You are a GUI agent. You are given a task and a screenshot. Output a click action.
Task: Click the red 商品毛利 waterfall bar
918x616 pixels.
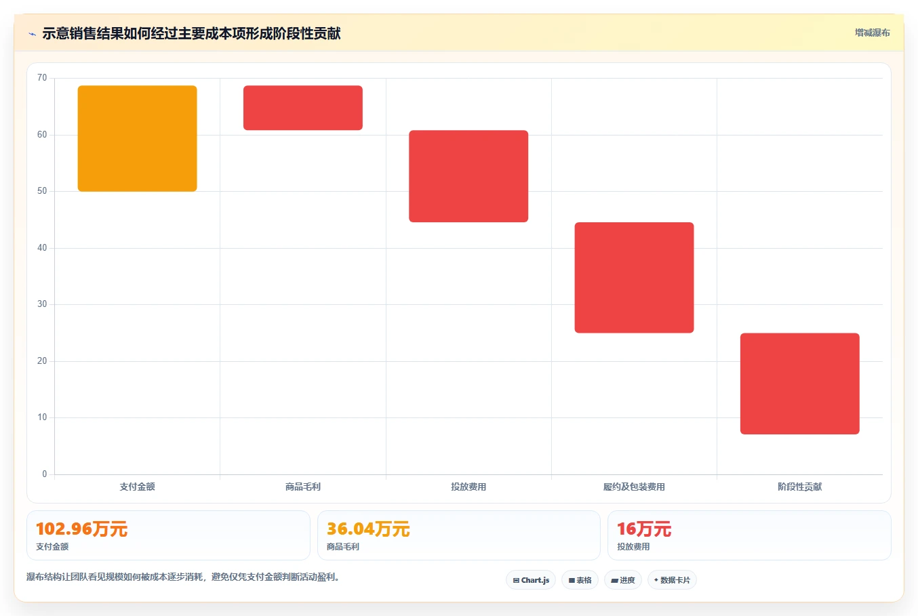(303, 108)
